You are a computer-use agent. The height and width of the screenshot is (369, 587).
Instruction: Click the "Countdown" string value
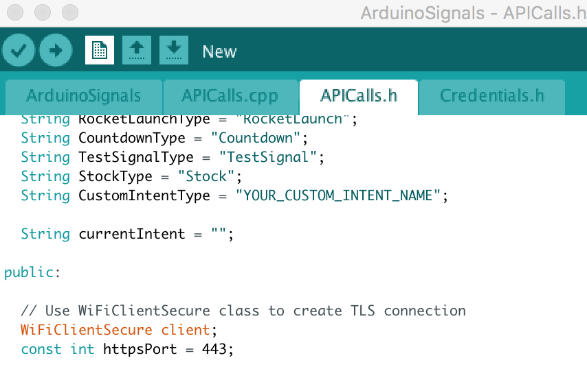point(256,138)
